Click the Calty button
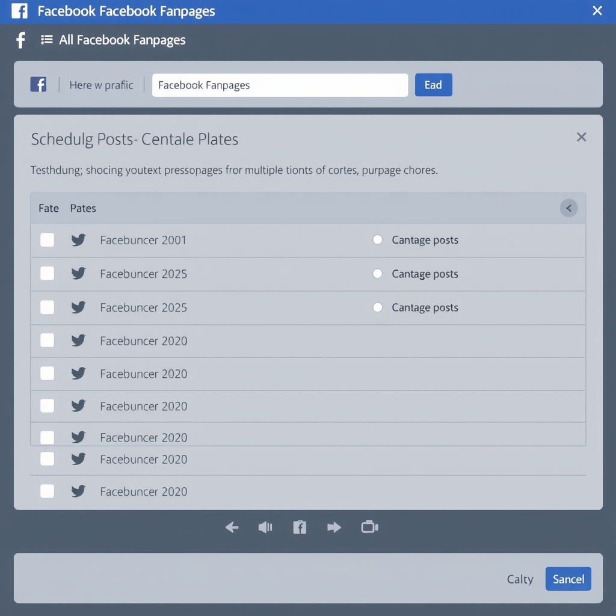Screen dimensions: 616x616 point(520,579)
